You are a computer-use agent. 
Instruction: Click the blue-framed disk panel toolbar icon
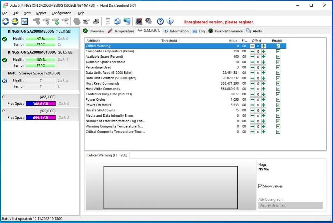tap(24, 21)
